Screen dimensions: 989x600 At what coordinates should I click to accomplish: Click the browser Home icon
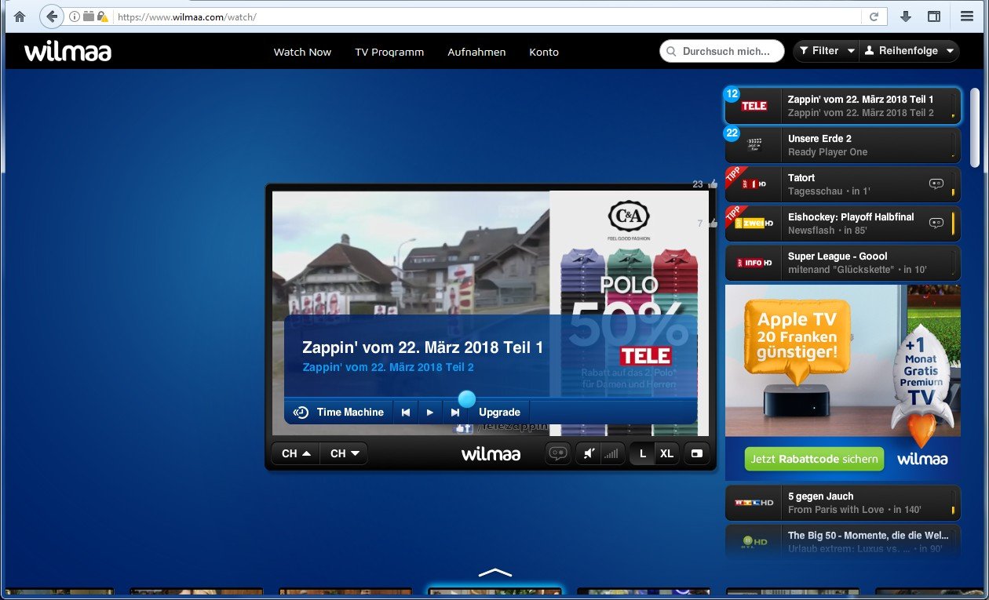[20, 16]
